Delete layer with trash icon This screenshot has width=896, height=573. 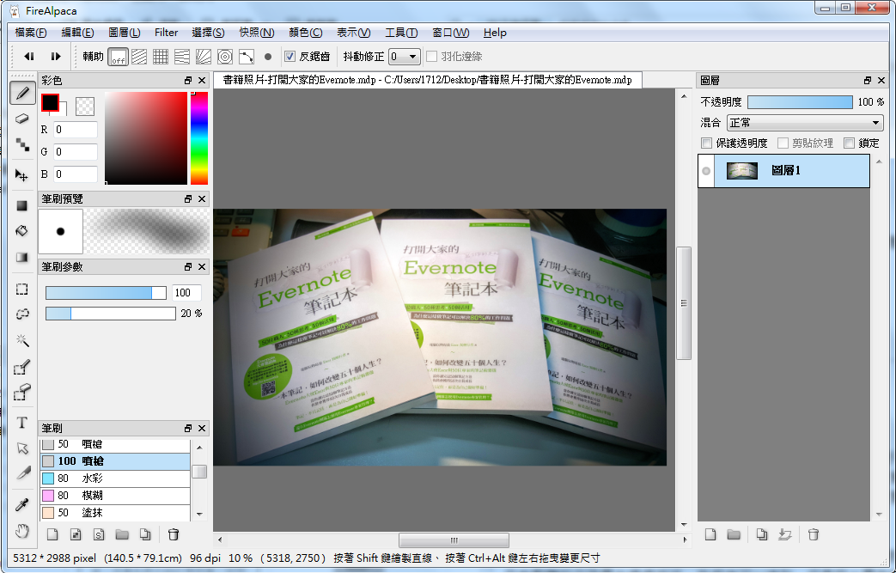click(814, 534)
